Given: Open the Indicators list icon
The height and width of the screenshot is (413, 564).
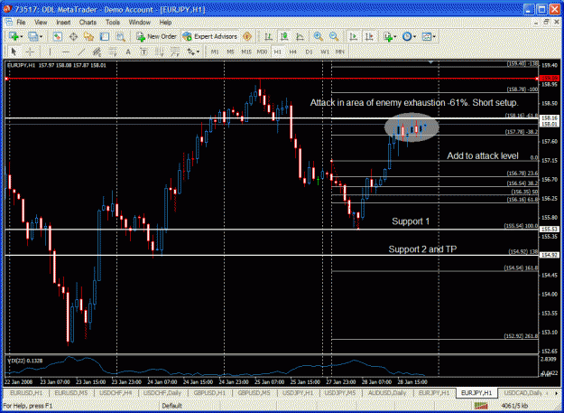Looking at the screenshot, I should click(x=387, y=36).
